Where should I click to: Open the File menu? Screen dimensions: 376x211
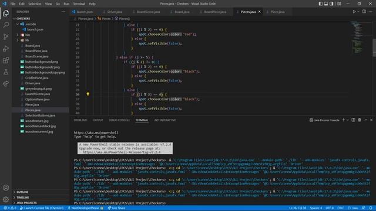point(13,4)
